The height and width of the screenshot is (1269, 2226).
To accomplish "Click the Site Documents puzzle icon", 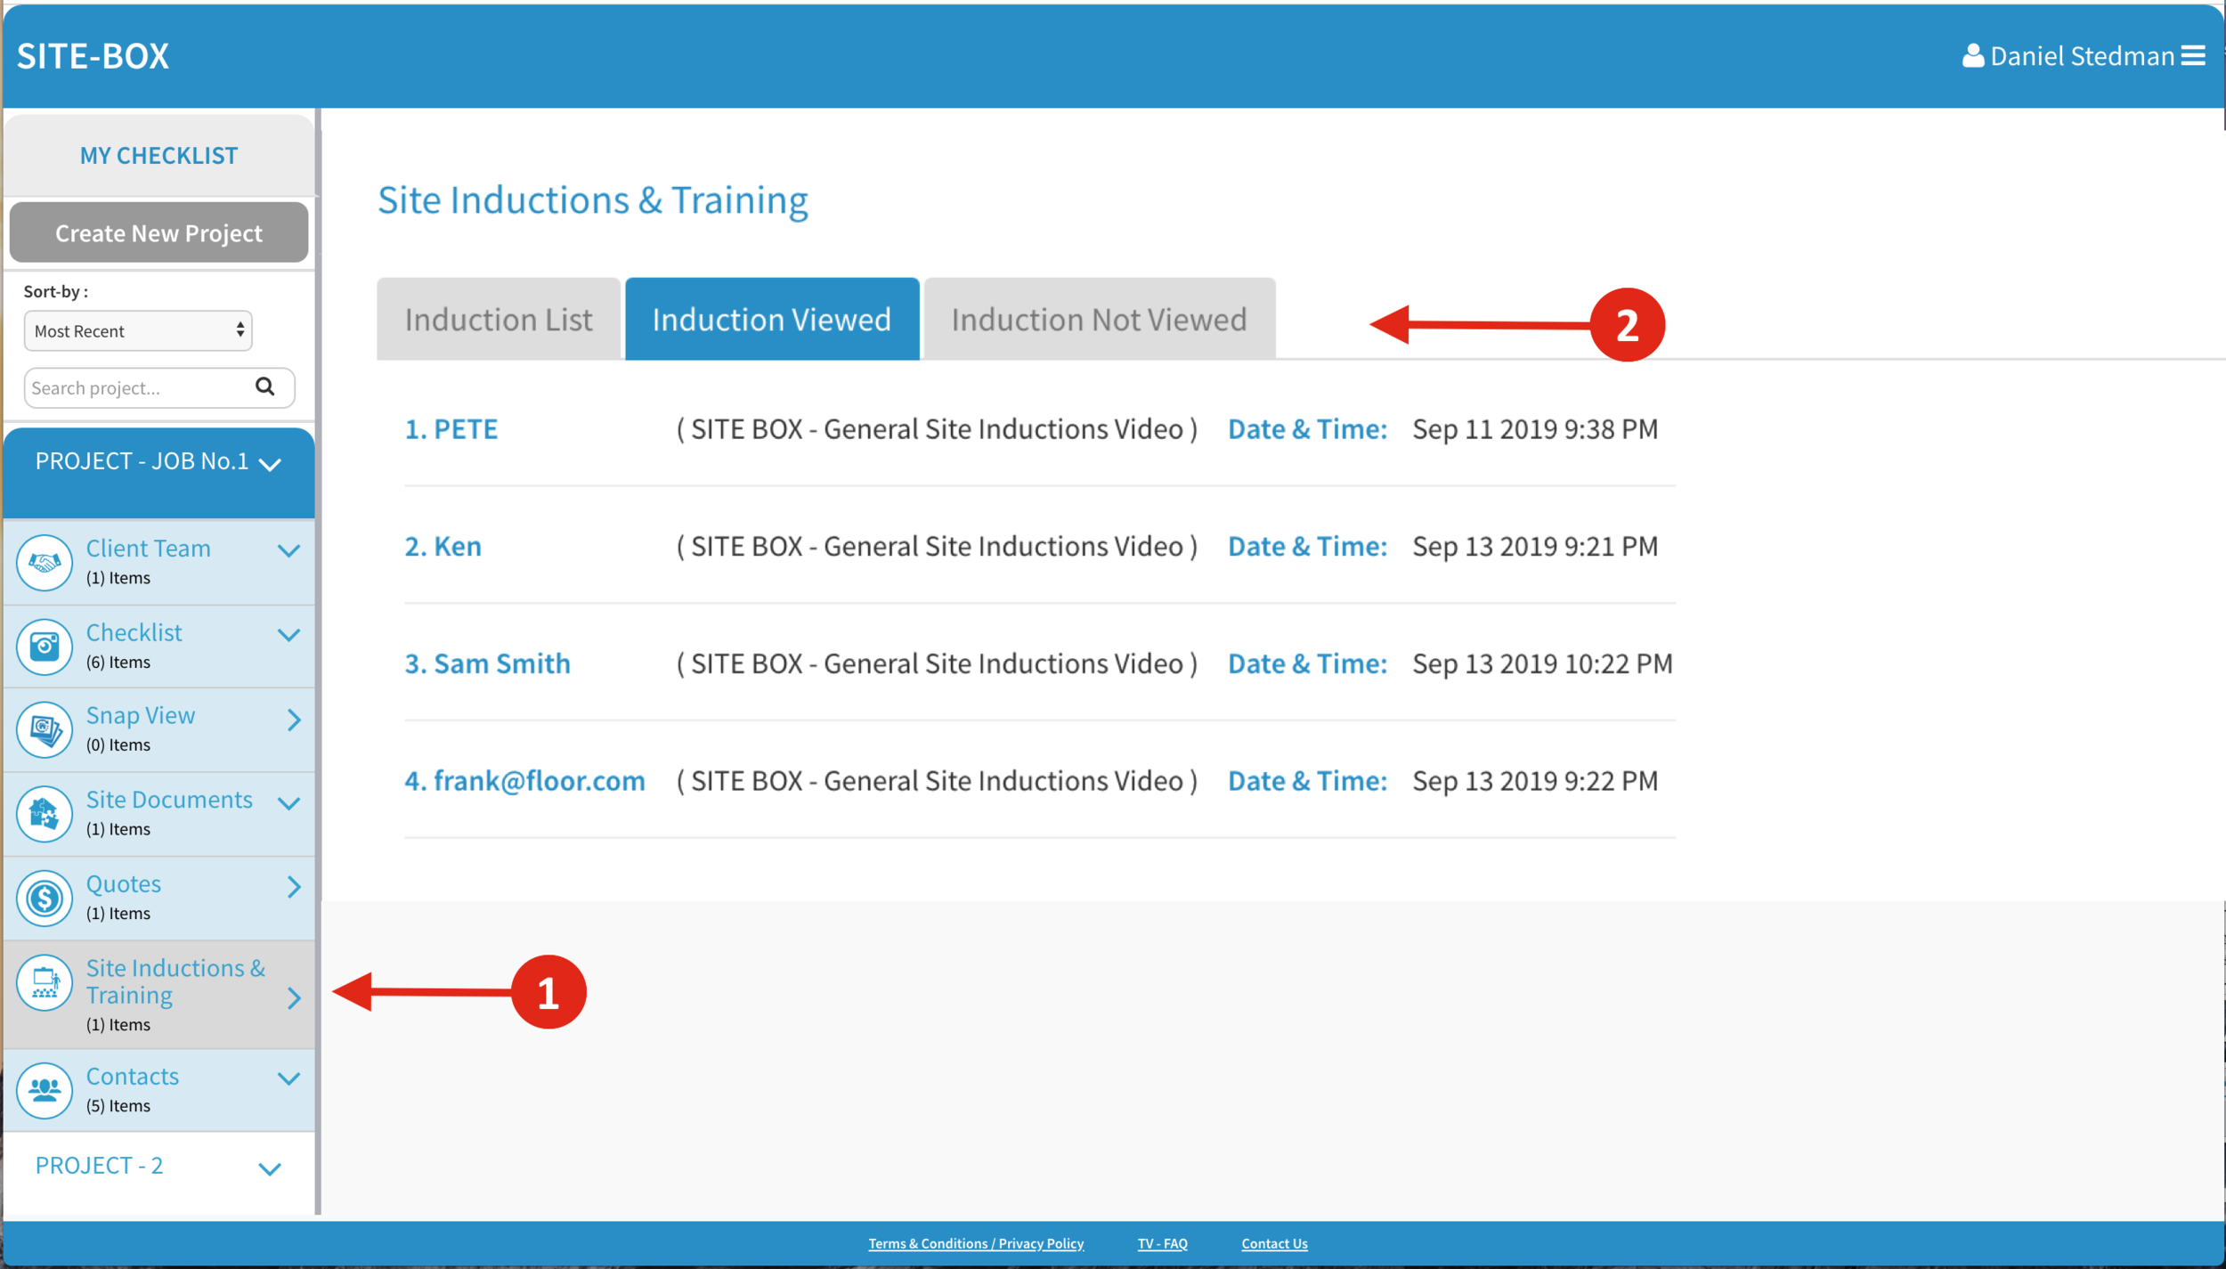I will [x=45, y=814].
